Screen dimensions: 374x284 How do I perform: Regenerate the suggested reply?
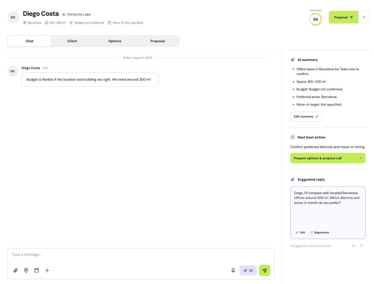click(x=320, y=232)
